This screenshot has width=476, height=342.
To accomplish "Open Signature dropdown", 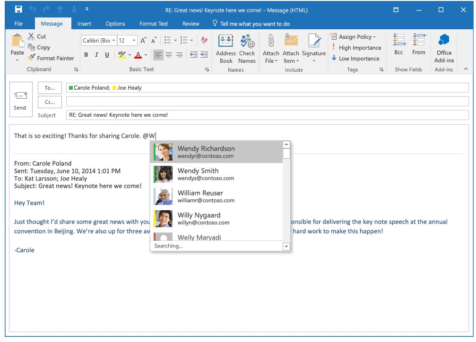I will (x=314, y=49).
